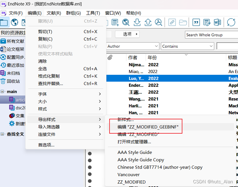238x187 pixels.
Task: Open 首选项 preferences from Edit menu
Action: click(66, 145)
